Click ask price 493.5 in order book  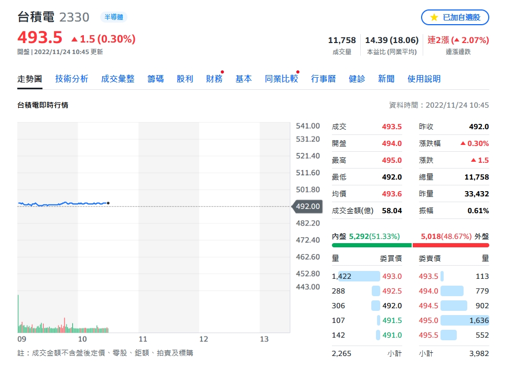(428, 276)
